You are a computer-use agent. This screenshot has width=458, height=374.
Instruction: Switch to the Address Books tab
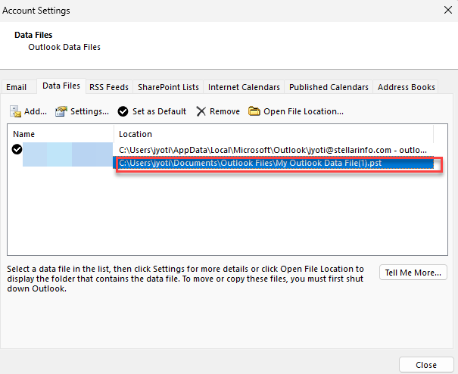point(406,87)
